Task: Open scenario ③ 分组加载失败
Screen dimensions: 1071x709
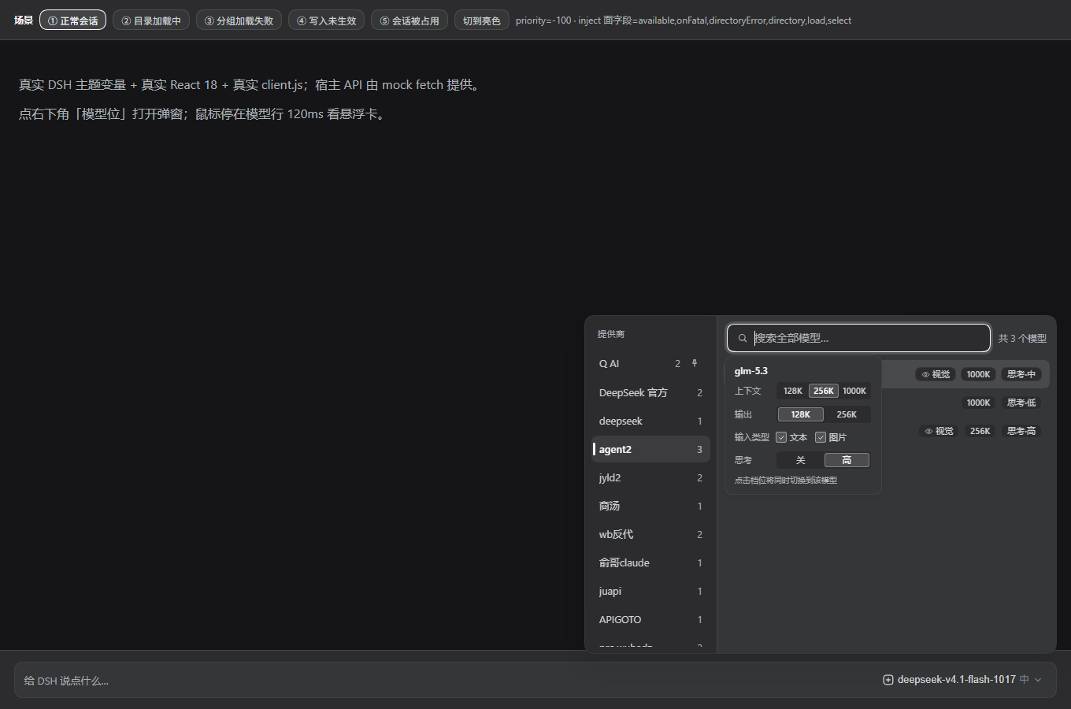Action: (239, 20)
